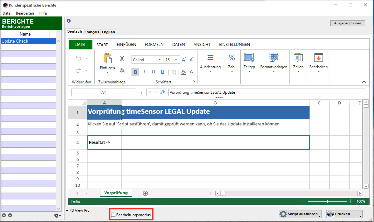Open the font size 18 dropdown

pyautogui.click(x=176, y=60)
